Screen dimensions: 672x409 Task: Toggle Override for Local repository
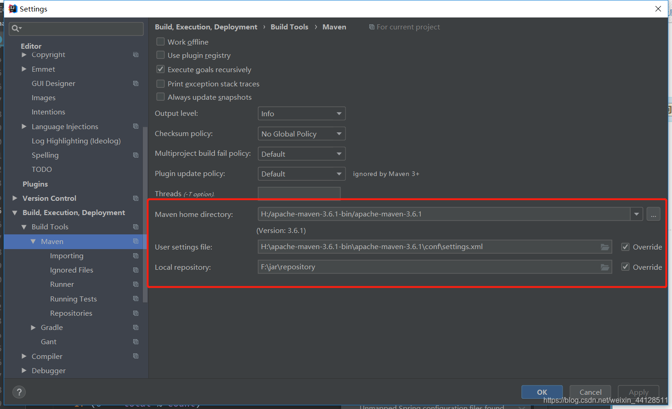(625, 267)
